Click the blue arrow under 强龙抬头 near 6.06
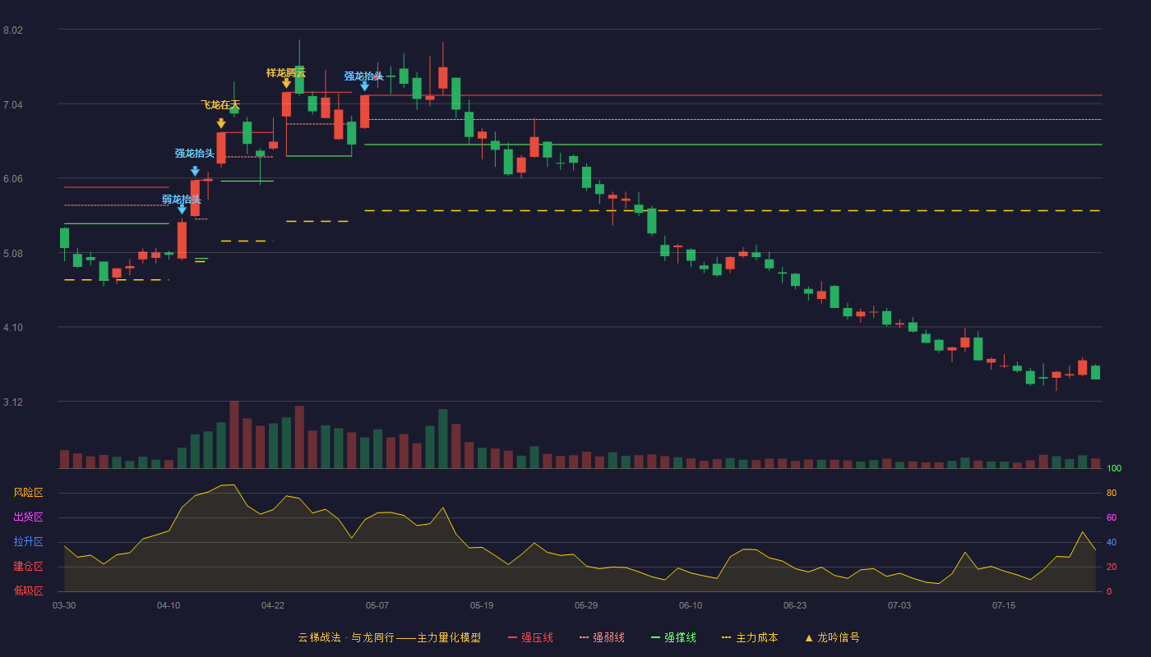1151x657 pixels. click(195, 171)
